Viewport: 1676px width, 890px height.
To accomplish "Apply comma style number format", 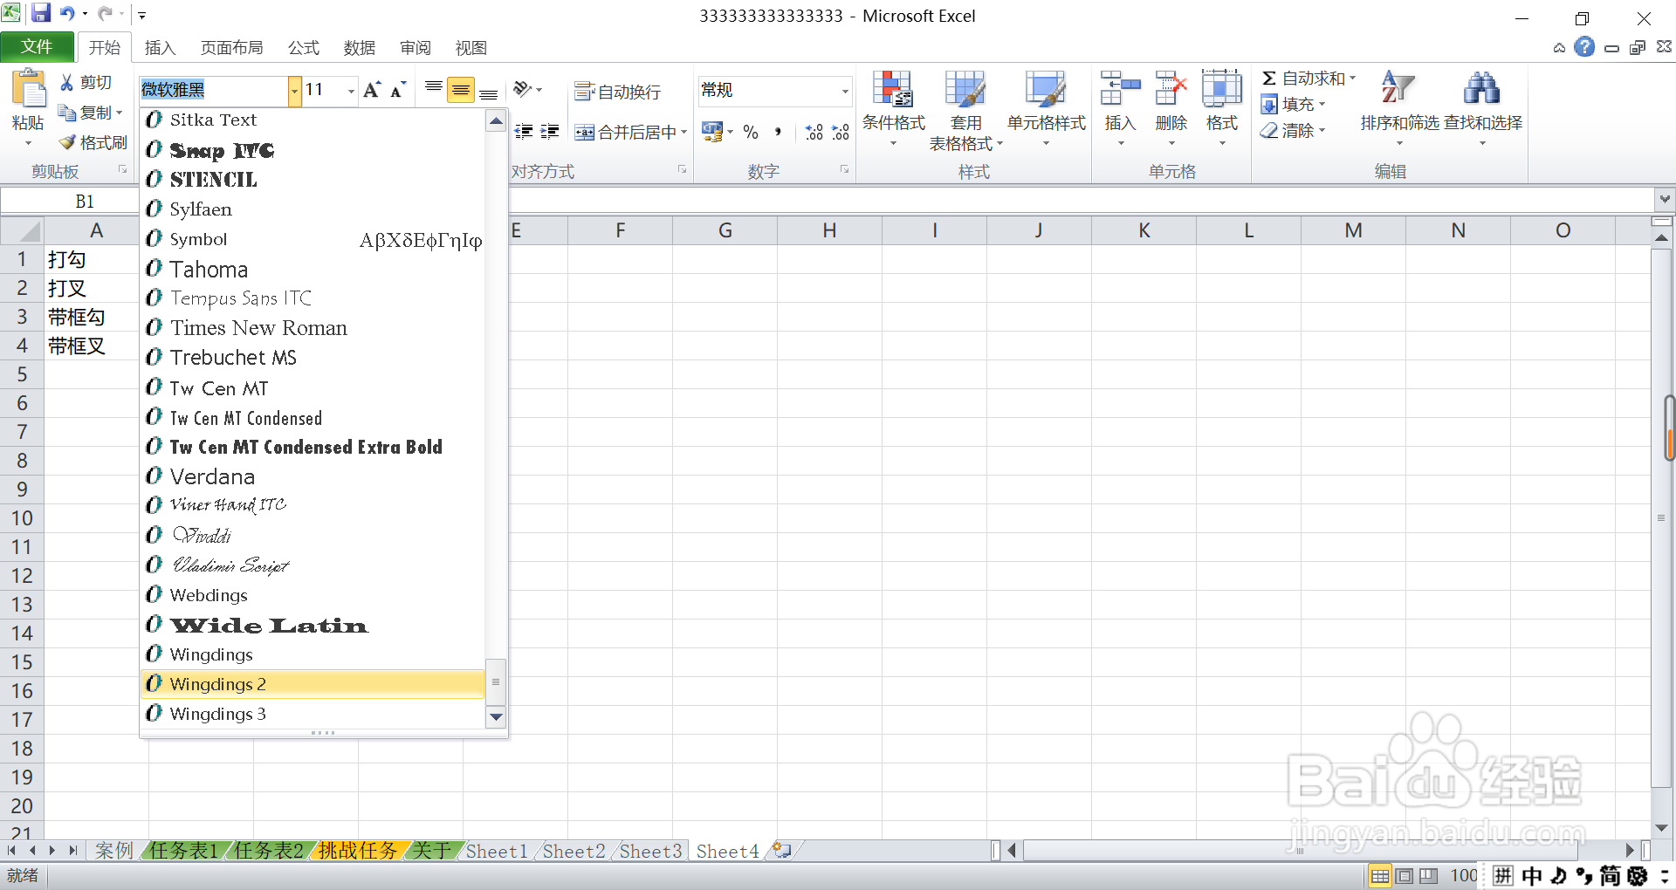I will (778, 132).
